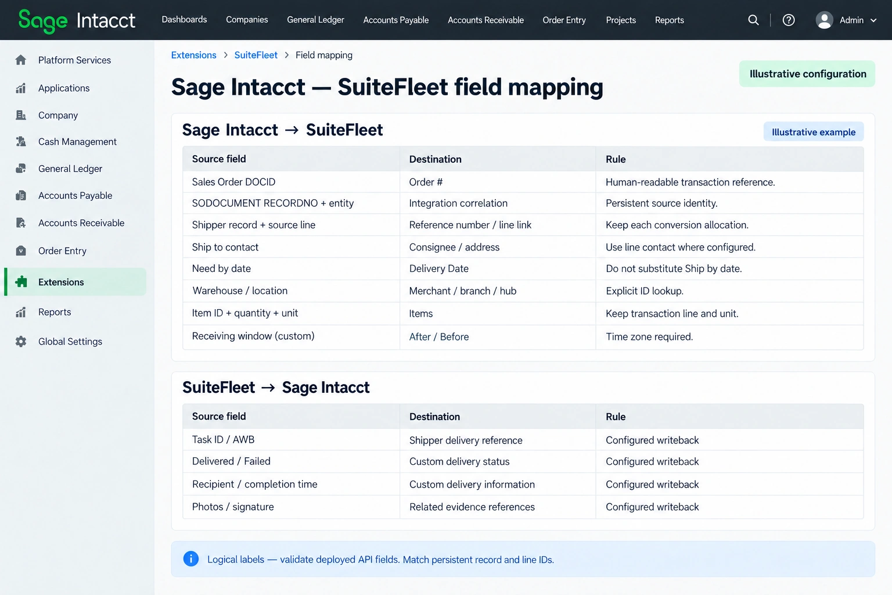Click the 'Integration correlation' destination cell
Viewport: 892px width, 595px height.
tap(498, 203)
